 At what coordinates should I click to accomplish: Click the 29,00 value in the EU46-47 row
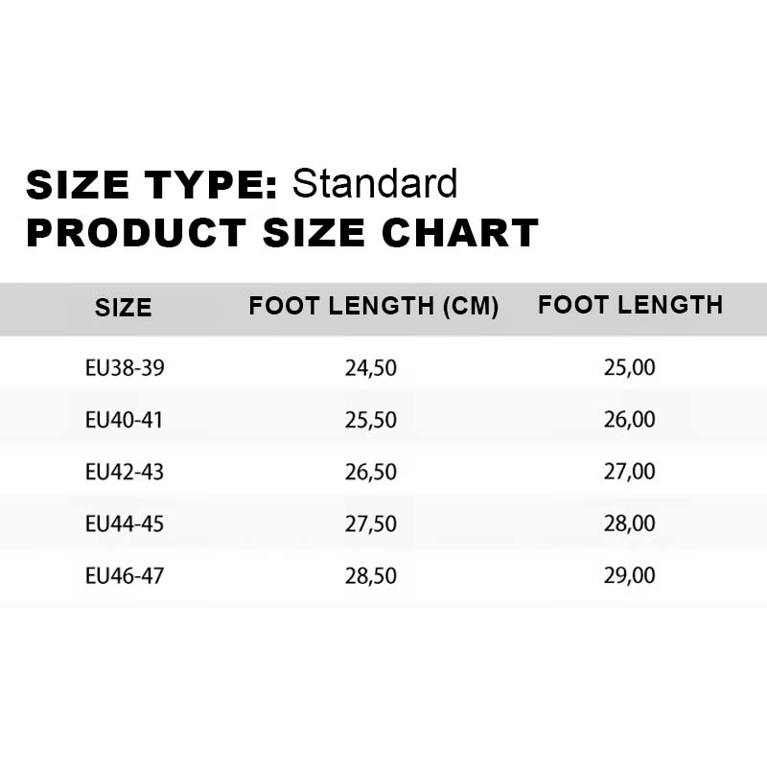(x=630, y=576)
